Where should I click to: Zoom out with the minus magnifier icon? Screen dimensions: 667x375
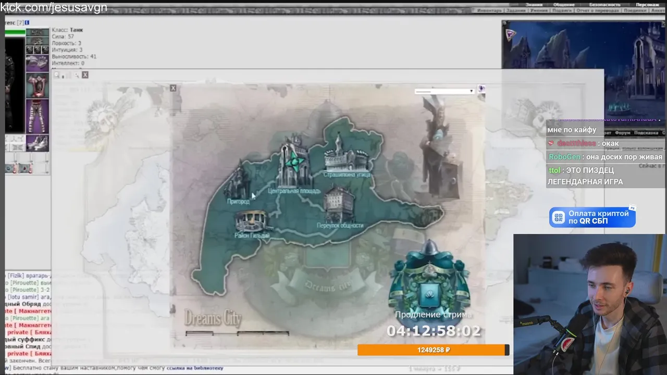click(57, 75)
